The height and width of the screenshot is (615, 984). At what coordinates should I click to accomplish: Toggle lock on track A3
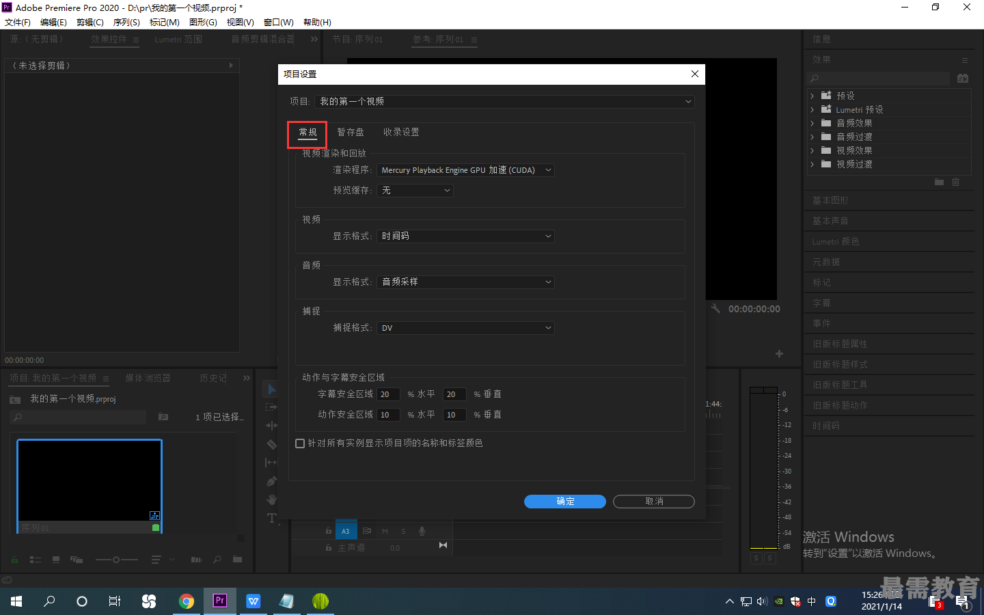point(329,531)
